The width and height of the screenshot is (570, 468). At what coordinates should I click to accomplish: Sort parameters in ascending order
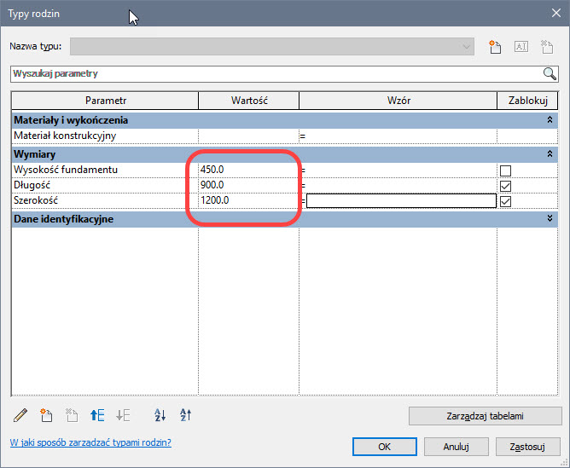click(160, 416)
